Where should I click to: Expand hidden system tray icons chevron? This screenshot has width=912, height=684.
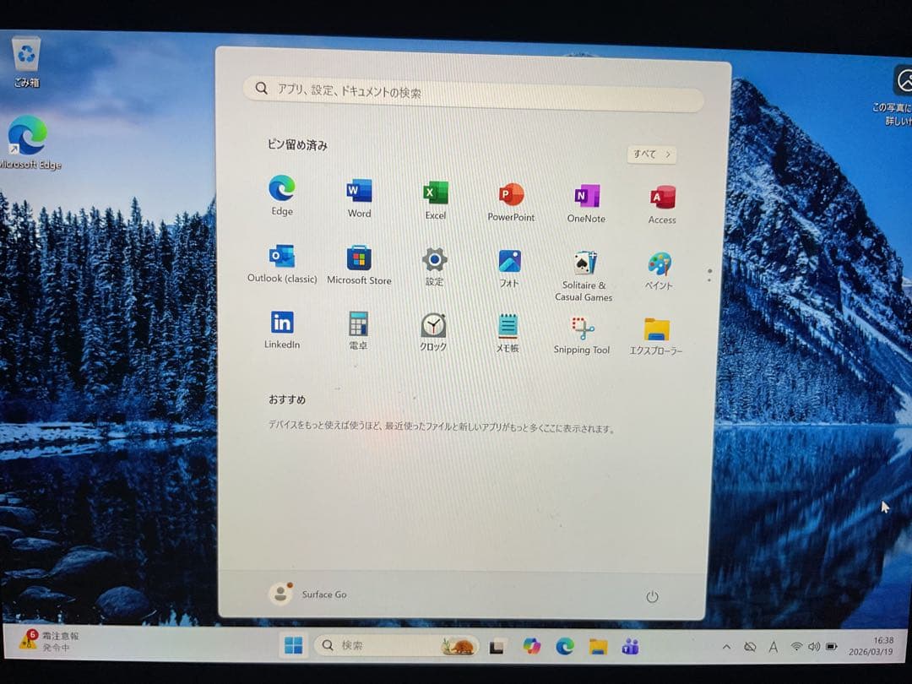pos(726,647)
